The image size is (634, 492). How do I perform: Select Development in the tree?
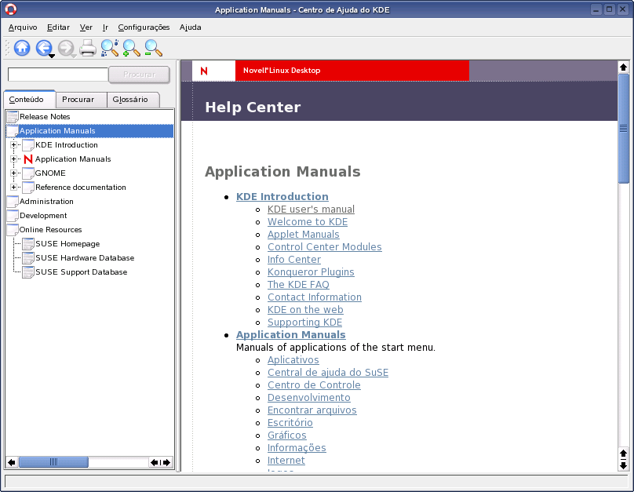pos(43,216)
